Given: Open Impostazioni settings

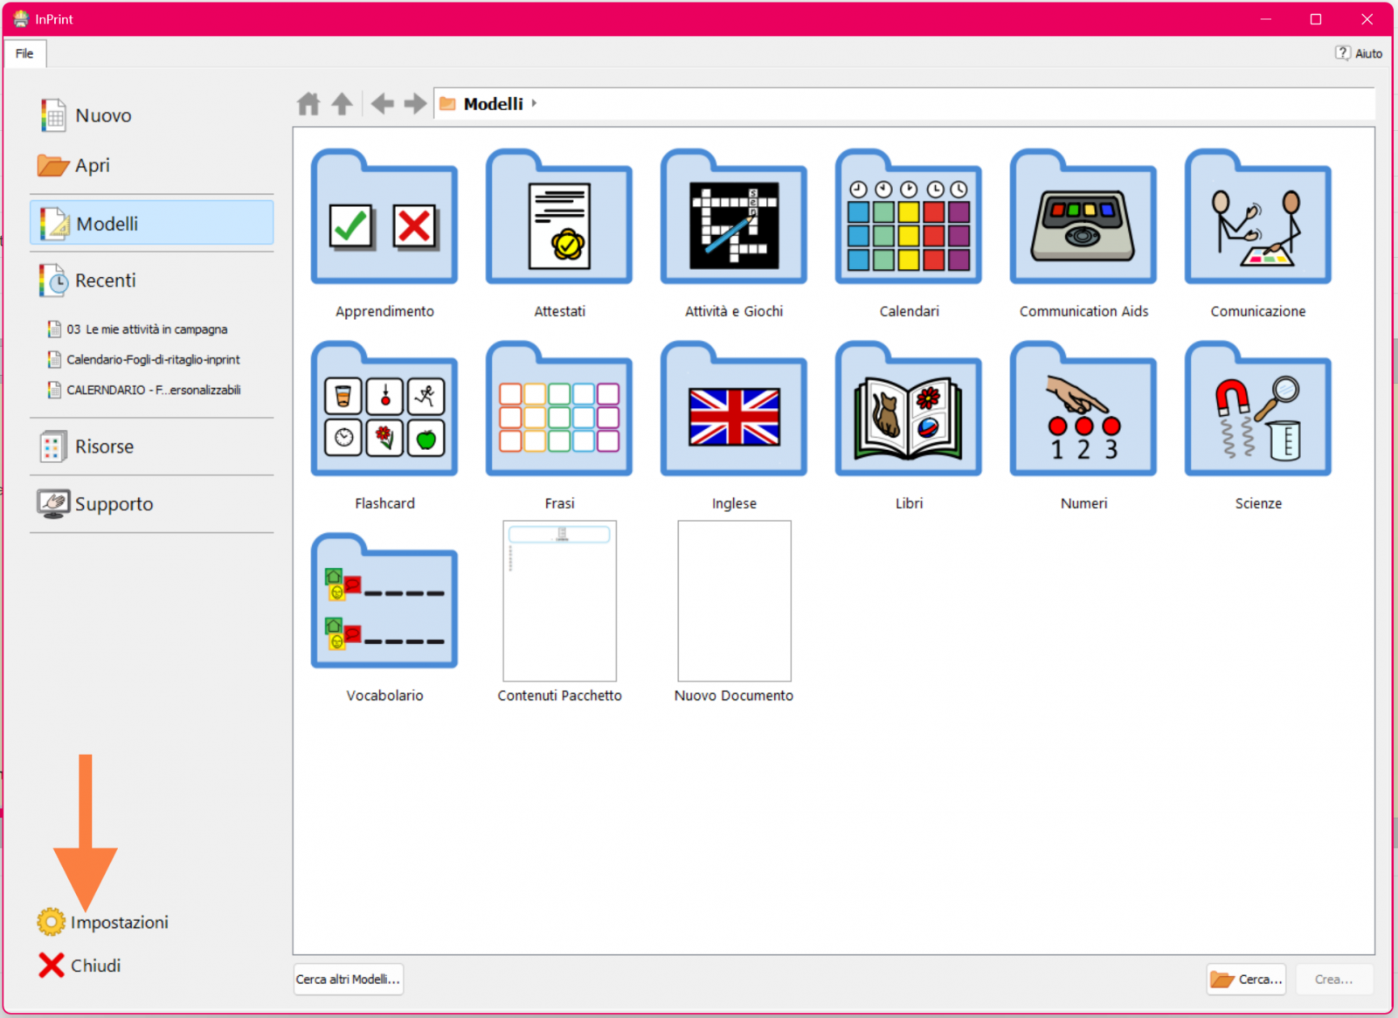Looking at the screenshot, I should pyautogui.click(x=103, y=922).
